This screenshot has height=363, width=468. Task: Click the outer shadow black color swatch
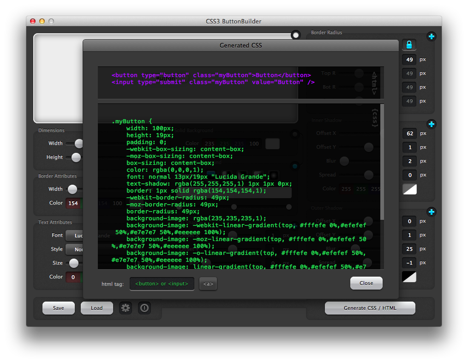click(x=409, y=277)
